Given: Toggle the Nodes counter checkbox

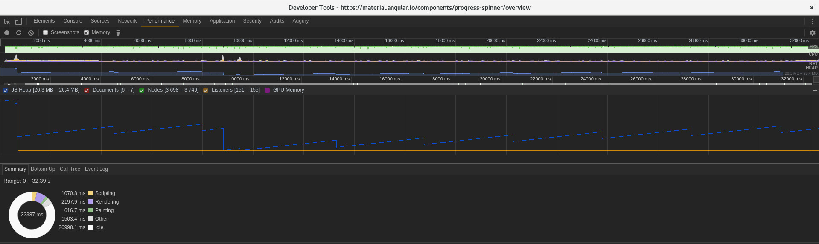Looking at the screenshot, I should 142,90.
